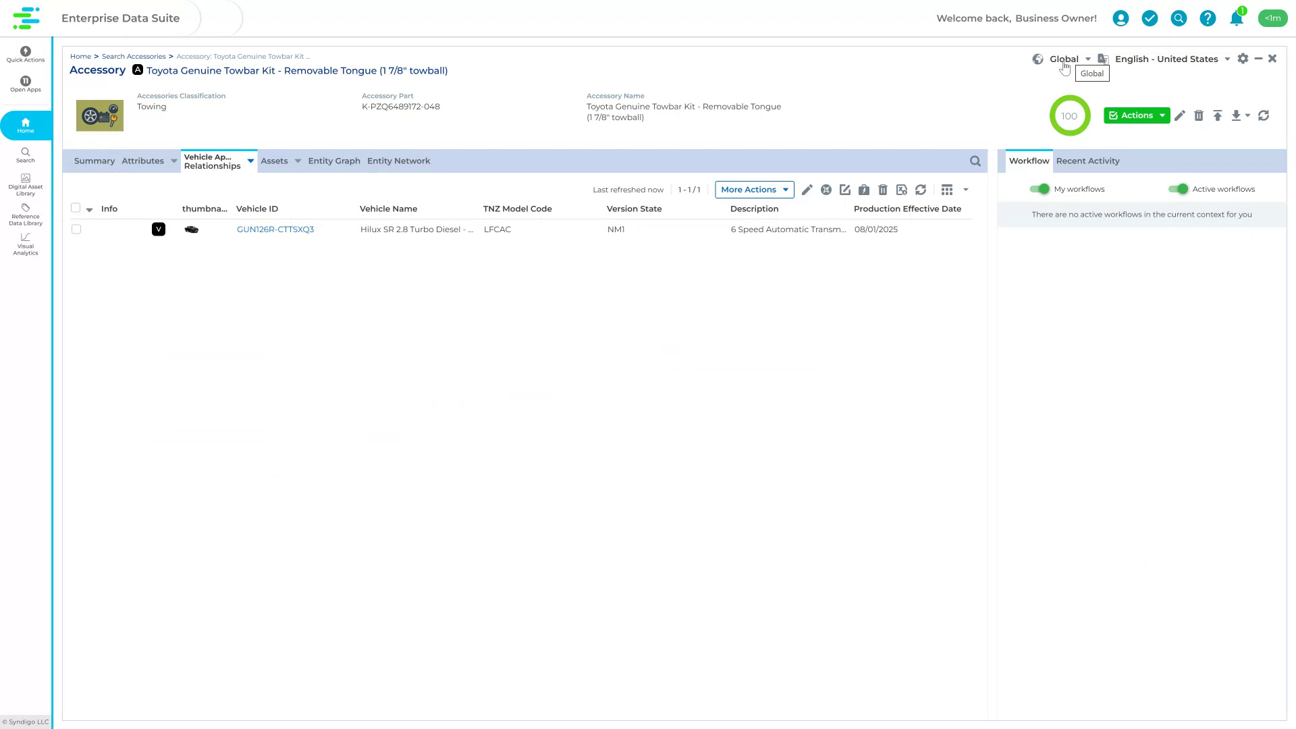Open Quick Actions in the sidebar
The height and width of the screenshot is (729, 1296).
click(25, 54)
